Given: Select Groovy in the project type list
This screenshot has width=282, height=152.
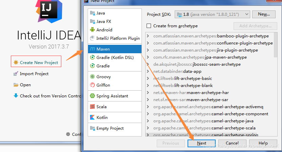Looking at the screenshot, I should click(115, 77).
